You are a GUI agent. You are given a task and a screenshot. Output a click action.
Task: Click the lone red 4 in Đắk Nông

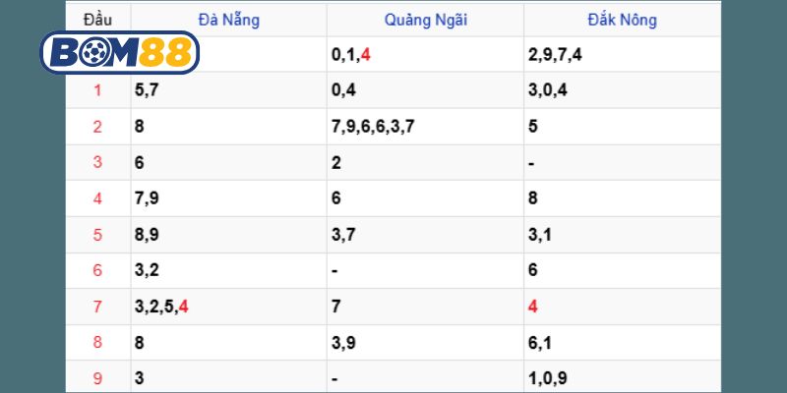[533, 307]
